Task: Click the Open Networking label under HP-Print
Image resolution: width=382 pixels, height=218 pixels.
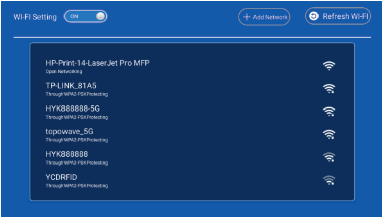Action: click(x=63, y=72)
